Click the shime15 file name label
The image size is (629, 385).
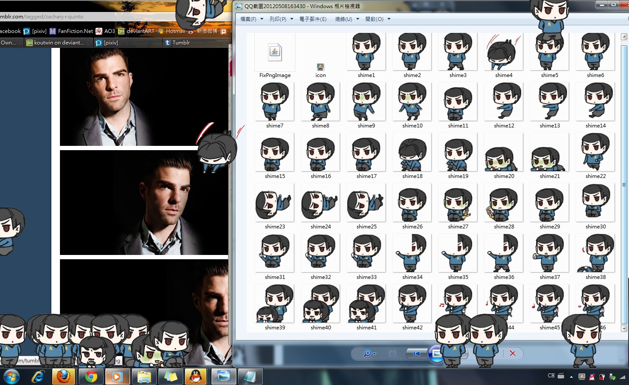(x=275, y=176)
